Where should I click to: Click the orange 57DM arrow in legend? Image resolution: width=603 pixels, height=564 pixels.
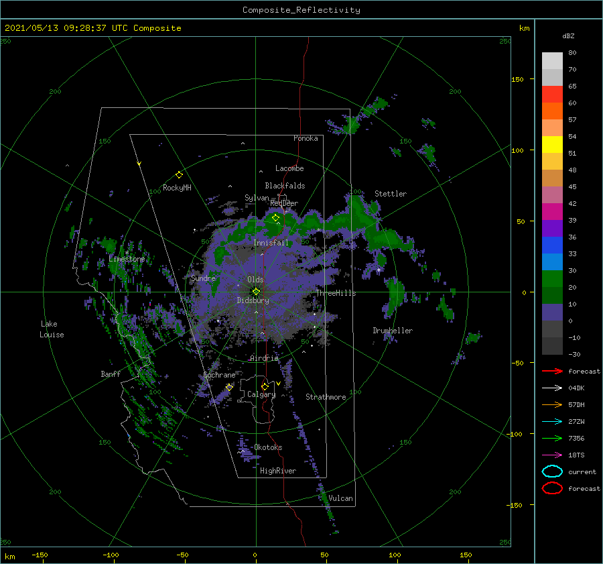tap(552, 404)
